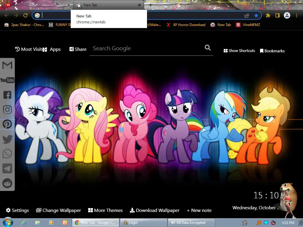Open Telegram from the side panel
303x227 pixels.
(7, 168)
